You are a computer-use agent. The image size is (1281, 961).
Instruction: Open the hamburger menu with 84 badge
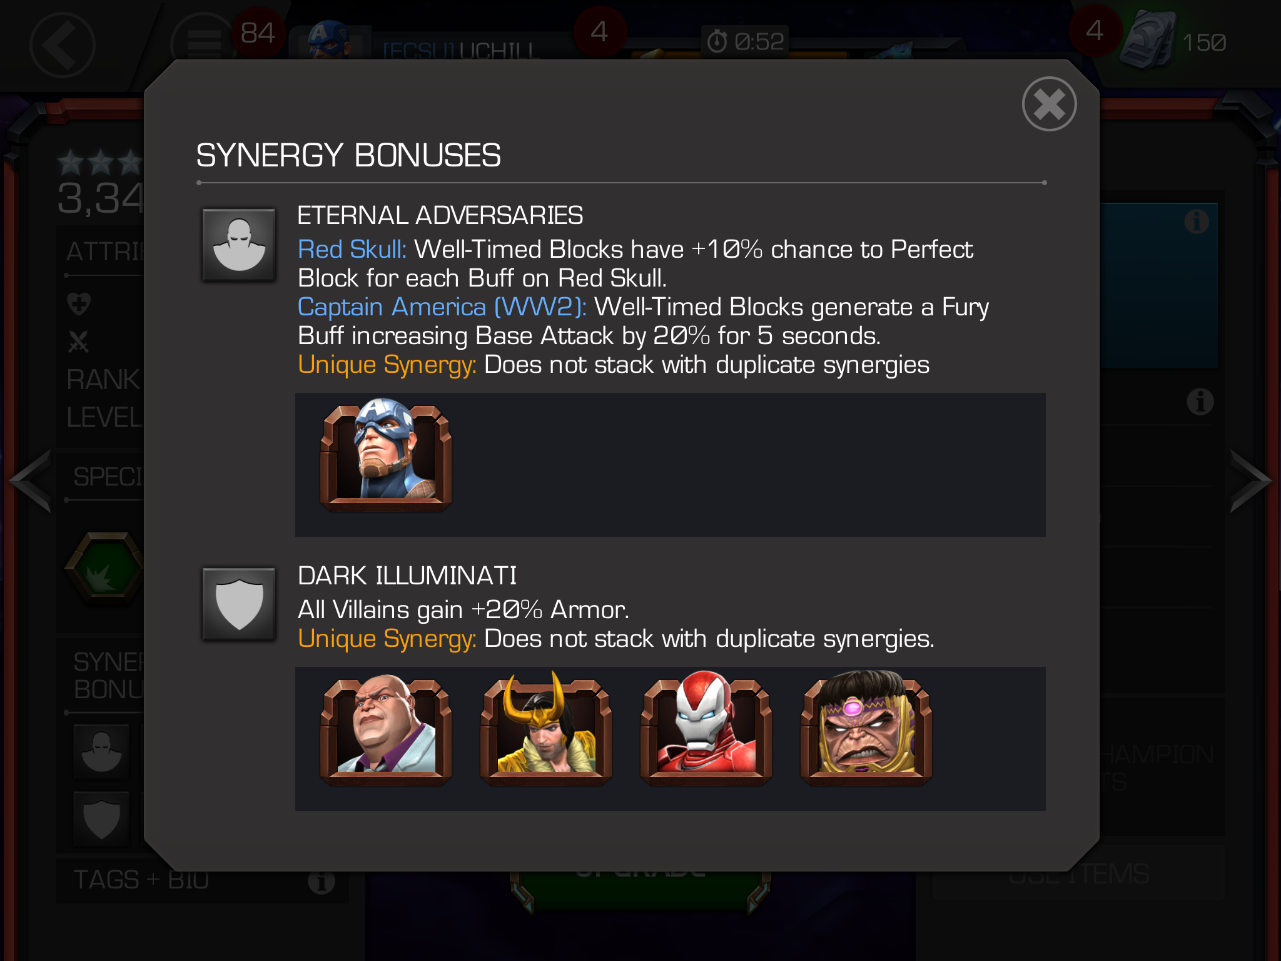(203, 44)
